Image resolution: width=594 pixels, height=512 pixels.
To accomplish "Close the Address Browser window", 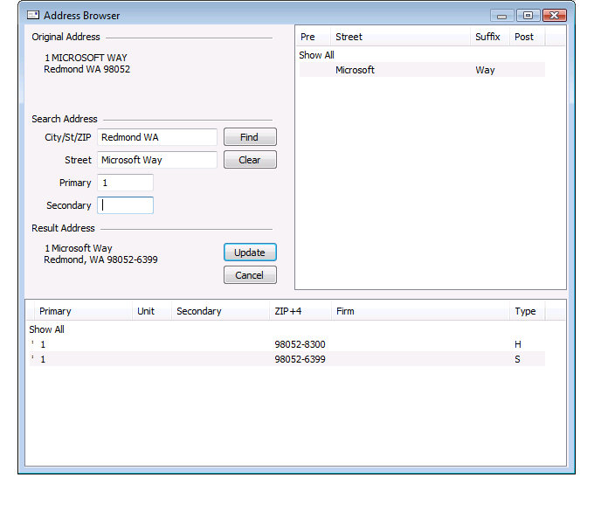I will coord(554,16).
